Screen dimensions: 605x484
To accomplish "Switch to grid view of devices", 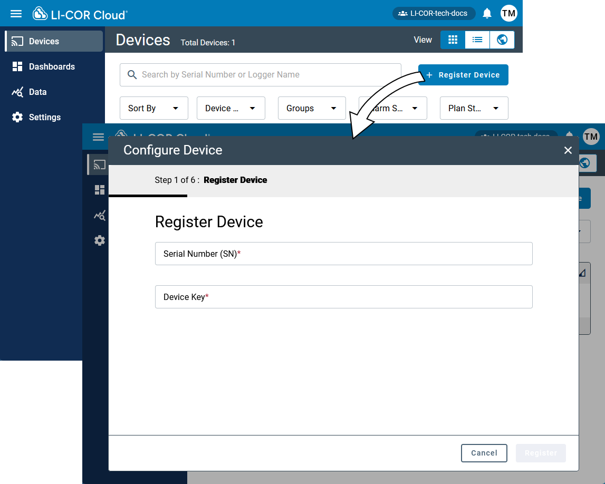I will tap(453, 40).
